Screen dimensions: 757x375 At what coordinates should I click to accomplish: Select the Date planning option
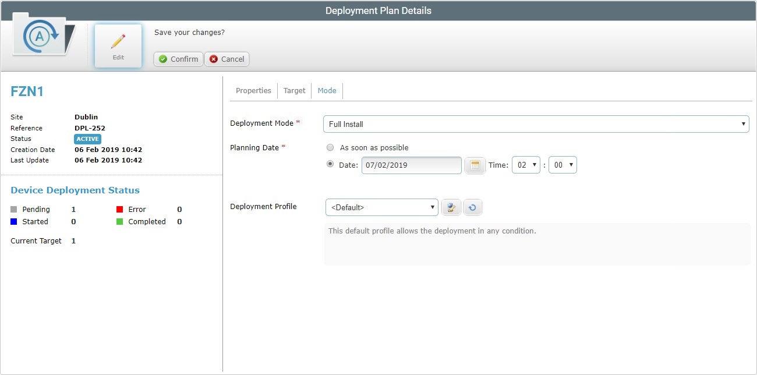click(330, 164)
